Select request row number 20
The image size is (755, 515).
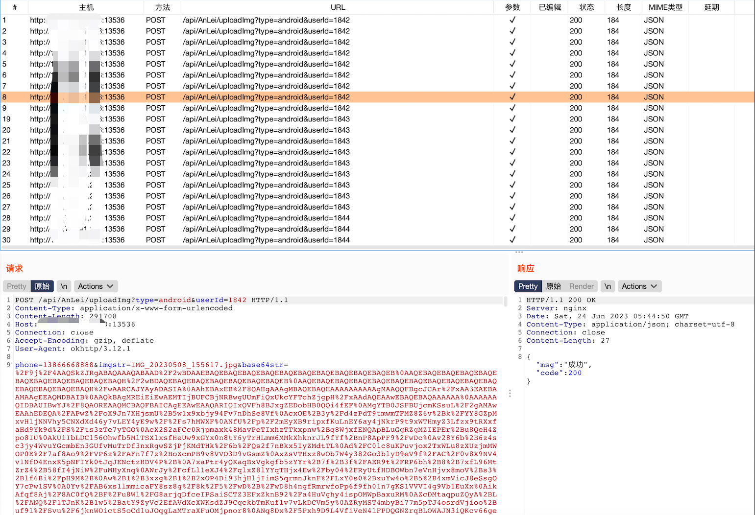pos(377,130)
